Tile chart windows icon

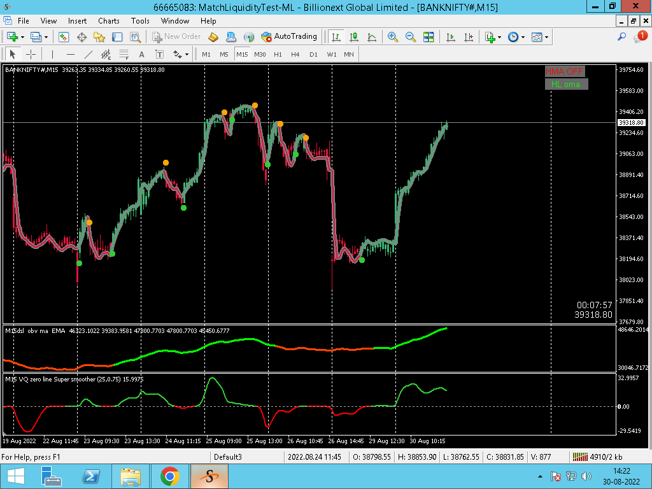pos(429,37)
